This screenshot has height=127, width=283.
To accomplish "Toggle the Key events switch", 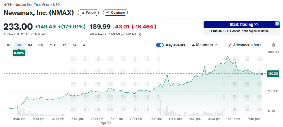I will coord(160,45).
